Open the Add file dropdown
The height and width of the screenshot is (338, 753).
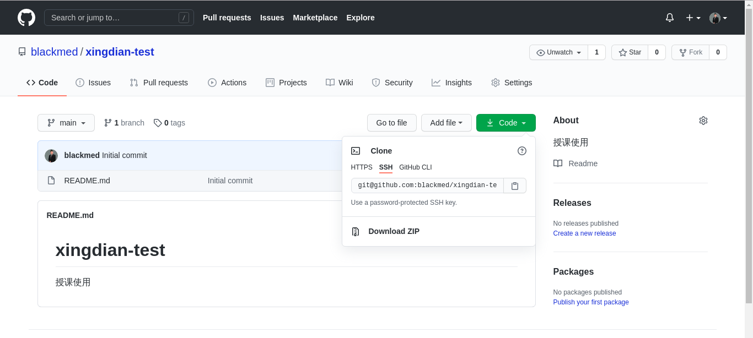[x=446, y=123]
